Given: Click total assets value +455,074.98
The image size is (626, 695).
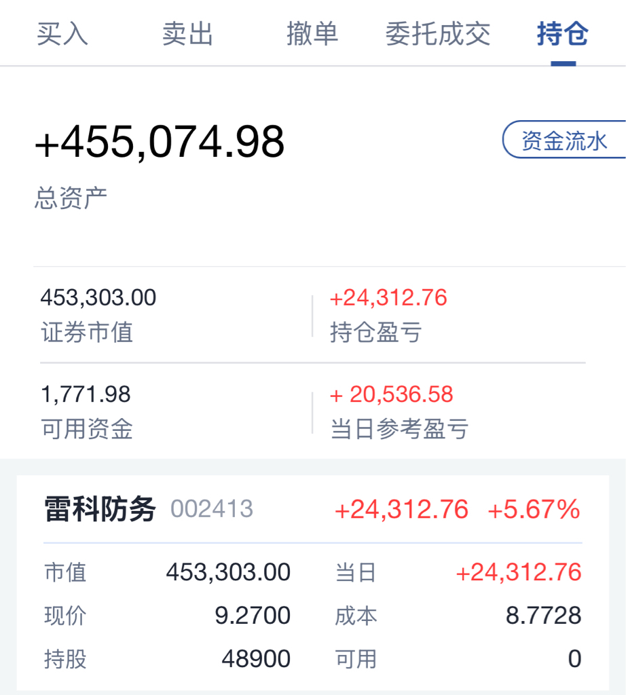Looking at the screenshot, I should point(160,142).
